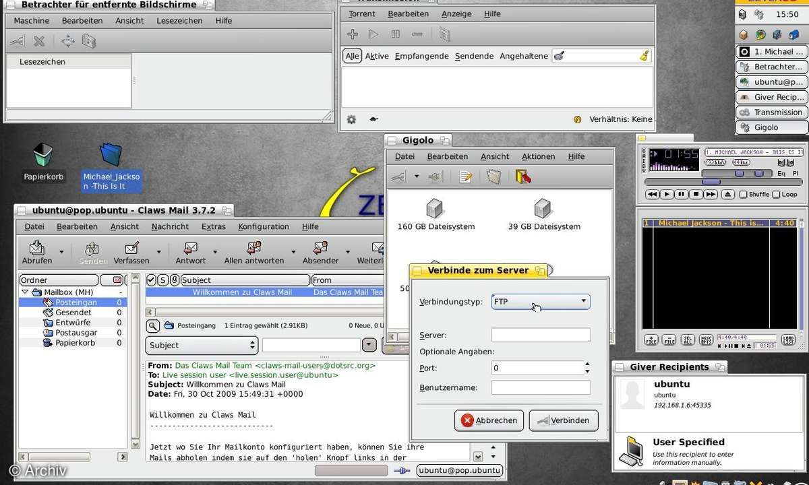Toggle the turtle speed-limit icon in Transmission

click(373, 119)
